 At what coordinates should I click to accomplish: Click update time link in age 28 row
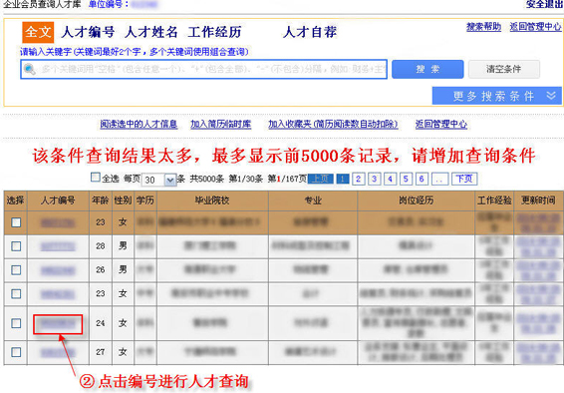coord(538,246)
